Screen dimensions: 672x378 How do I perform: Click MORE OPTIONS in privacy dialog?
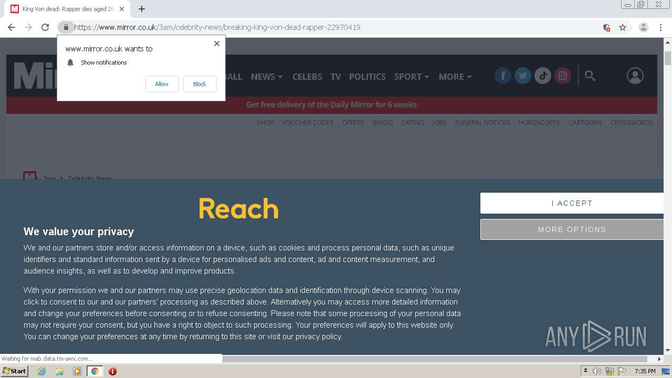click(x=572, y=229)
